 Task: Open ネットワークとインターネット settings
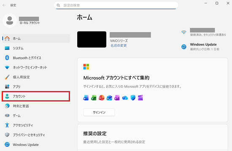(x=36, y=68)
